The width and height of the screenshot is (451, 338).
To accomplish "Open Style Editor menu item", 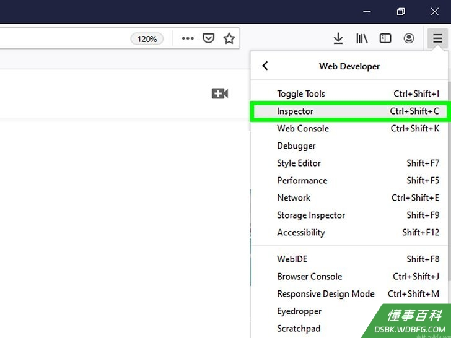I will (x=349, y=163).
